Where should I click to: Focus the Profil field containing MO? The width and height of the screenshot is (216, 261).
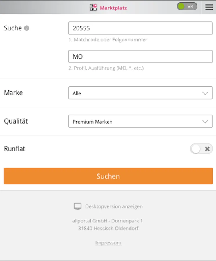pyautogui.click(x=140, y=57)
